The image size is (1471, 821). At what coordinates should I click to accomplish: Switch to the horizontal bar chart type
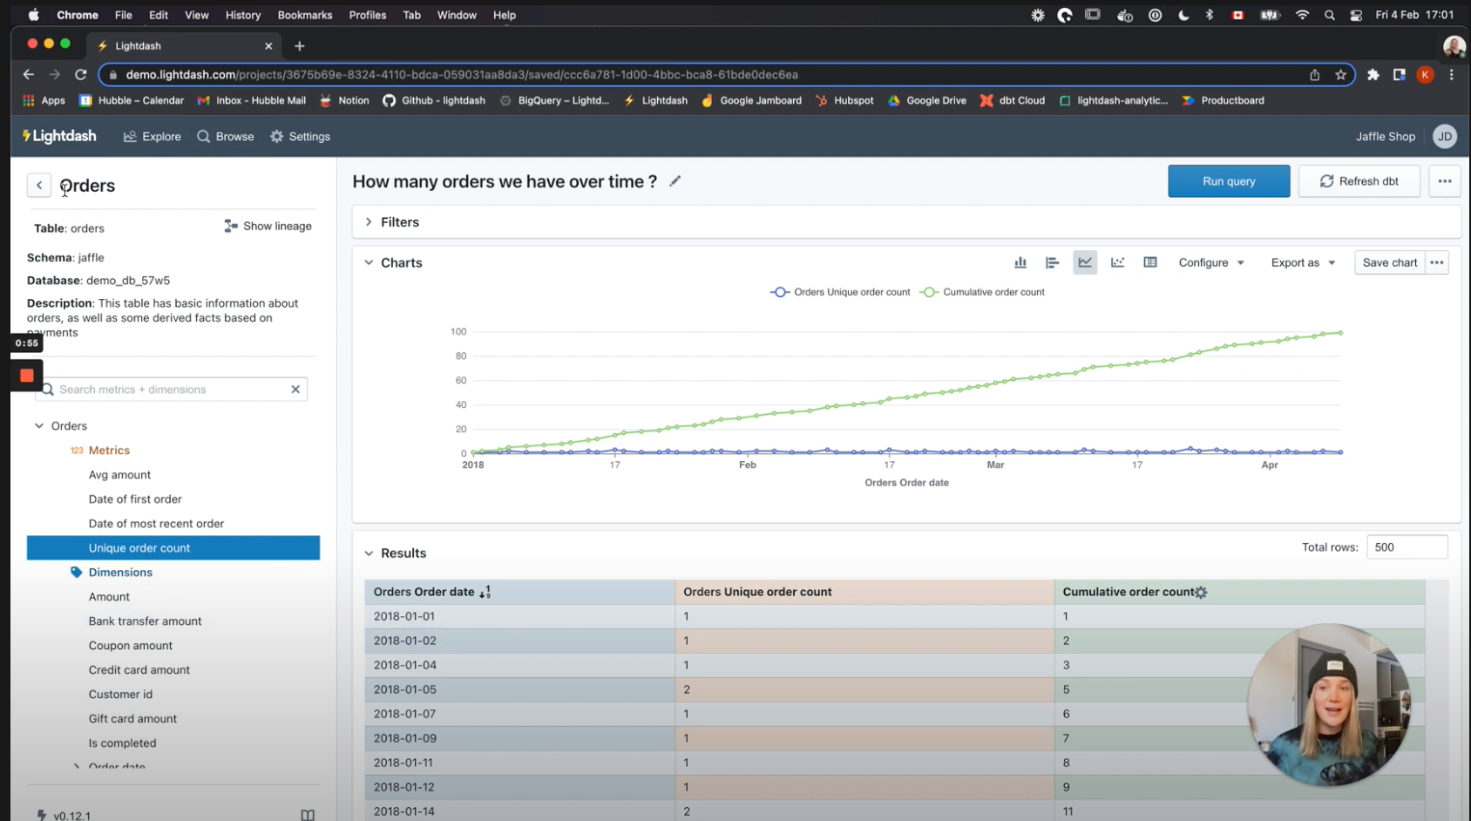click(1052, 261)
